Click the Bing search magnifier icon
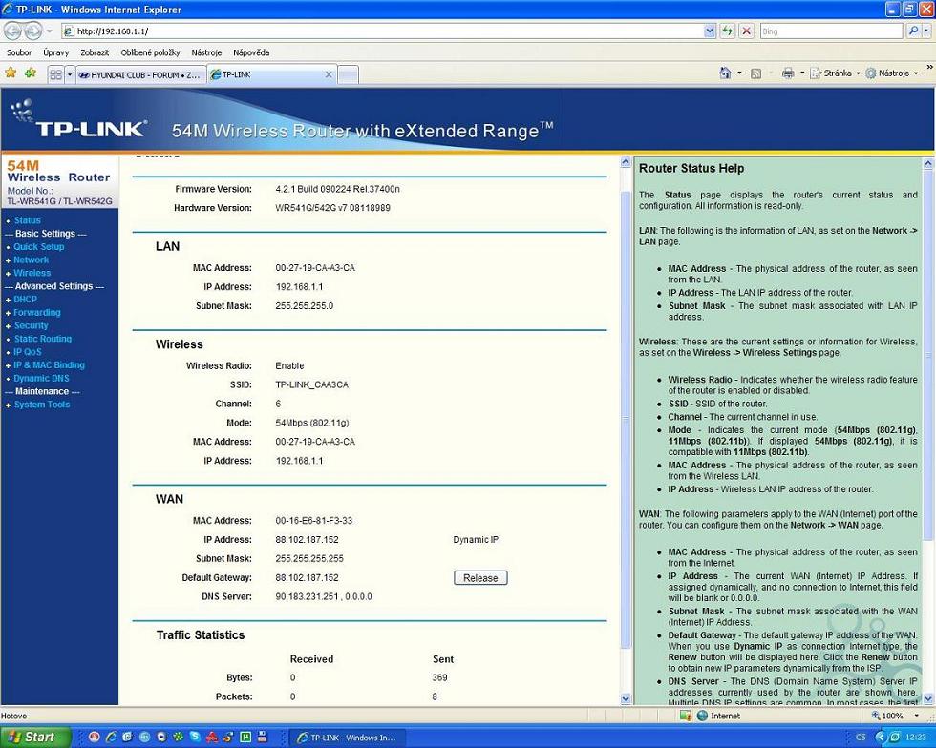936x748 pixels. (x=912, y=31)
